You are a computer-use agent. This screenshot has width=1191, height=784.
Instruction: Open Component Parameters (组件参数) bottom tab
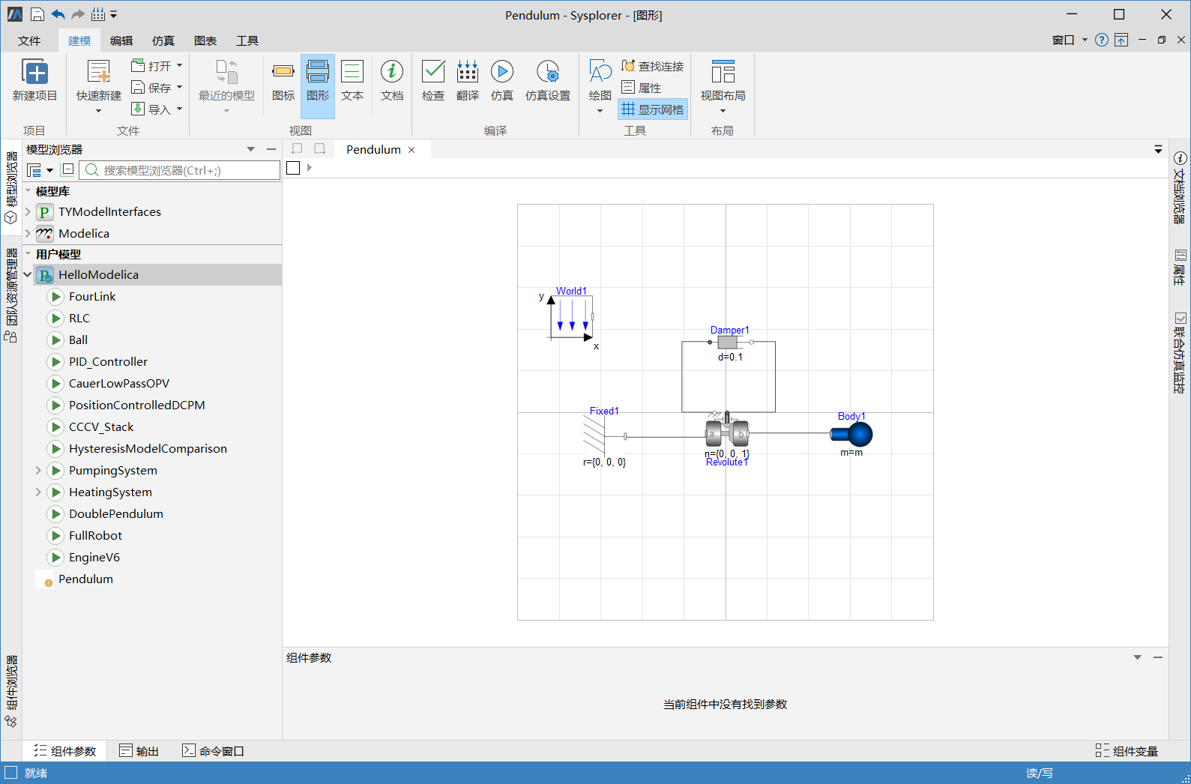pos(65,751)
